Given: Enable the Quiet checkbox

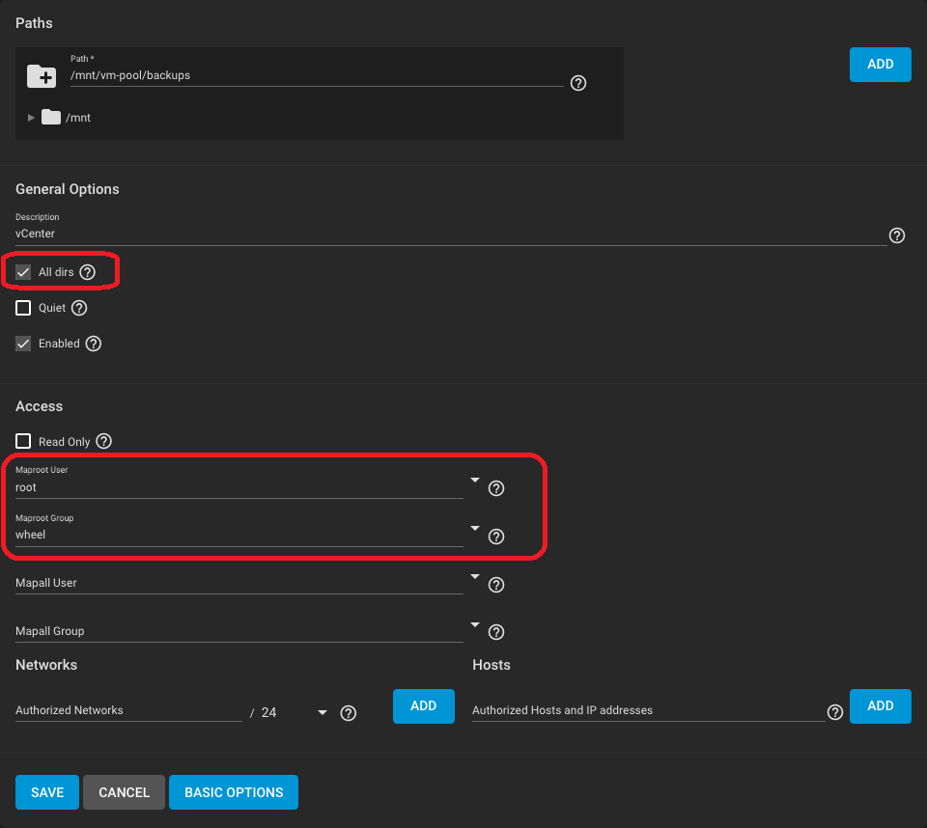Looking at the screenshot, I should coord(24,309).
